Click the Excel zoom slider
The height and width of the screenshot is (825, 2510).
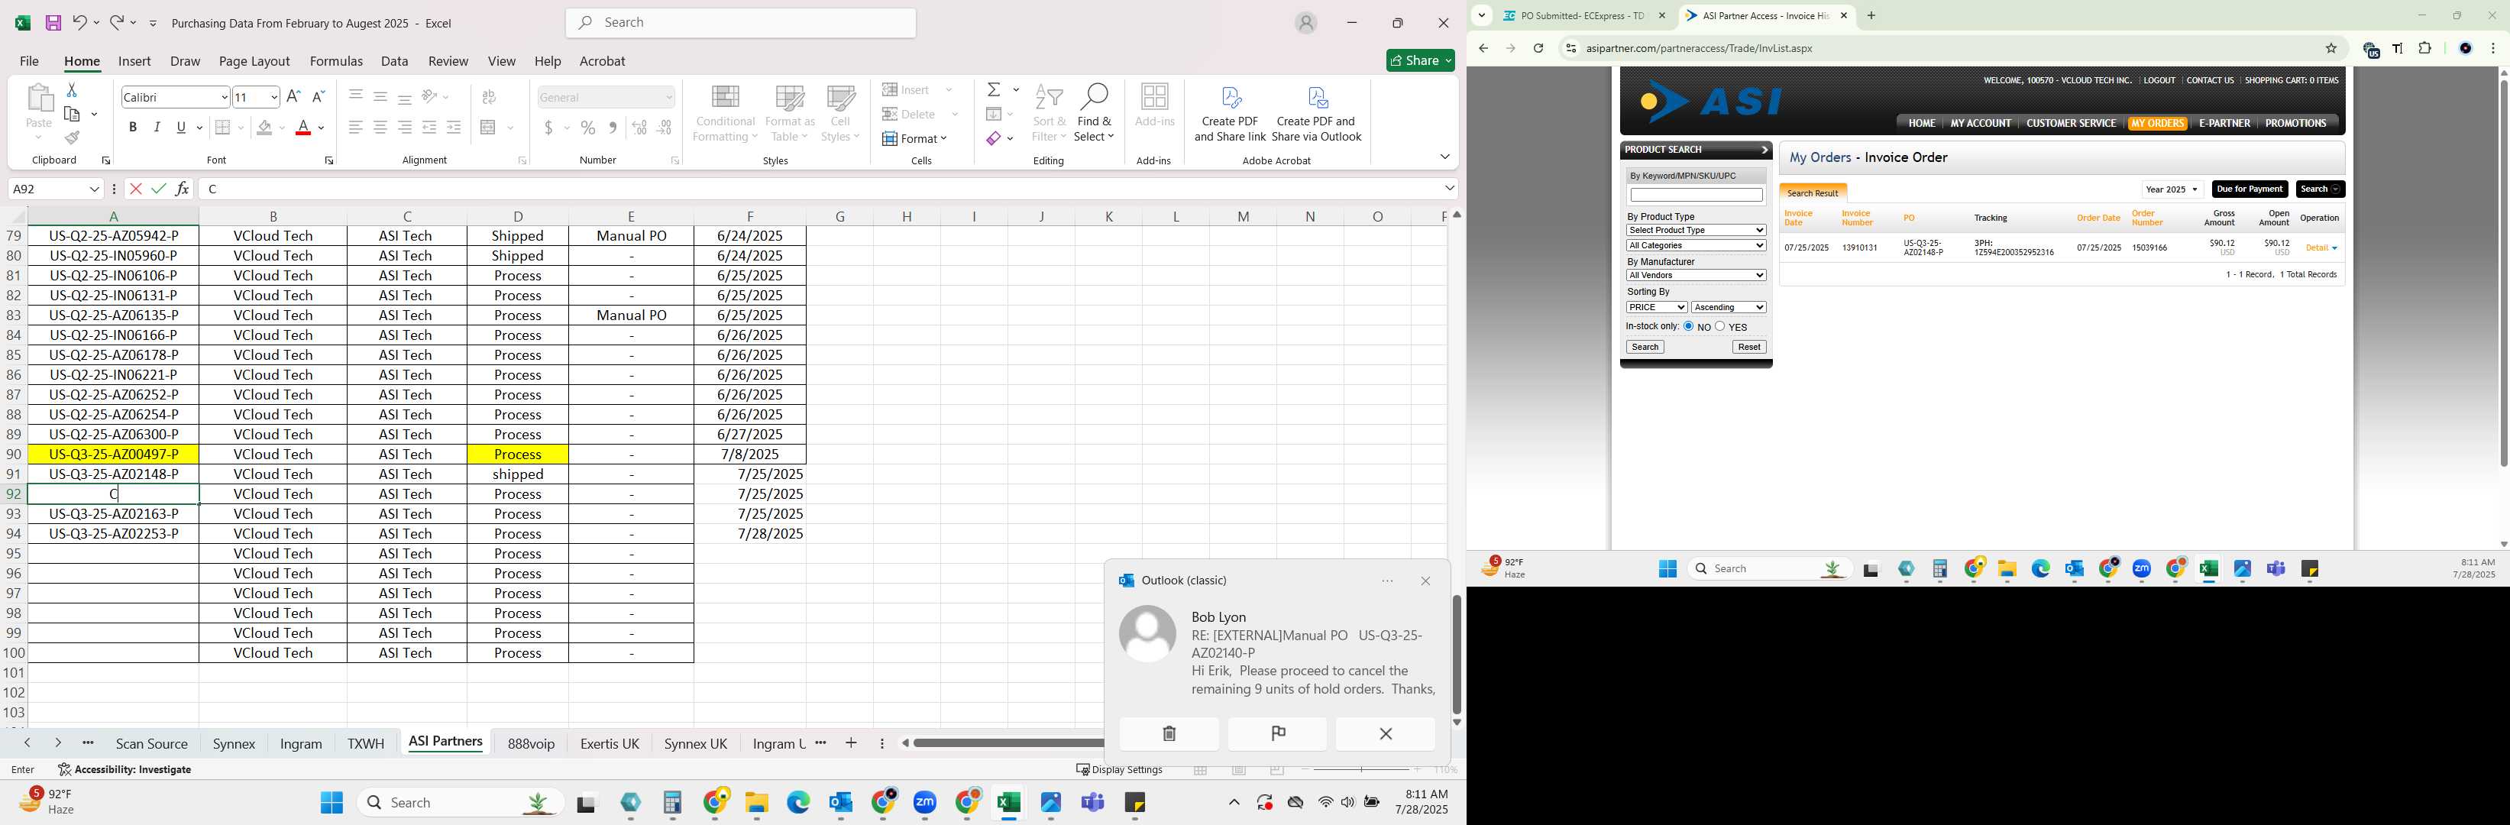1361,769
